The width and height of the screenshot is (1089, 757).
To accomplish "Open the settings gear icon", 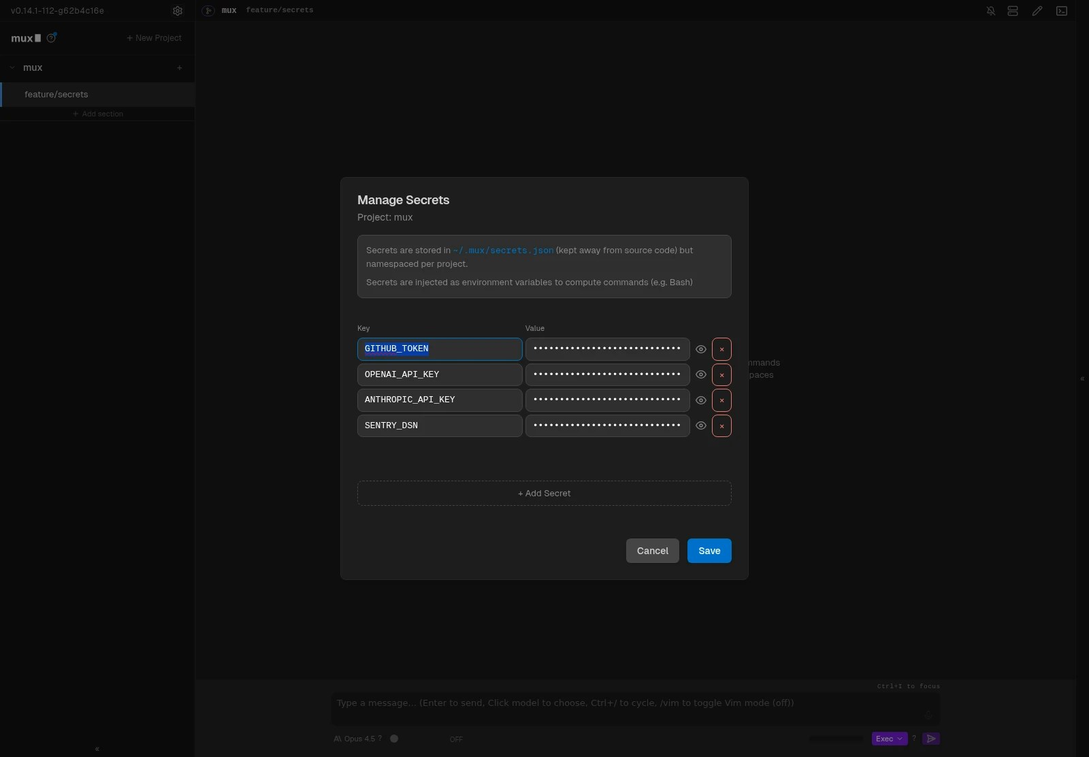I will [x=178, y=11].
